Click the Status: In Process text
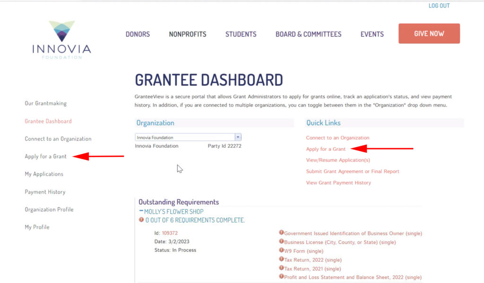Viewport: 484px width, 283px height. [x=175, y=250]
